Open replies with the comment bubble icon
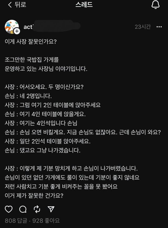 pos(23,209)
